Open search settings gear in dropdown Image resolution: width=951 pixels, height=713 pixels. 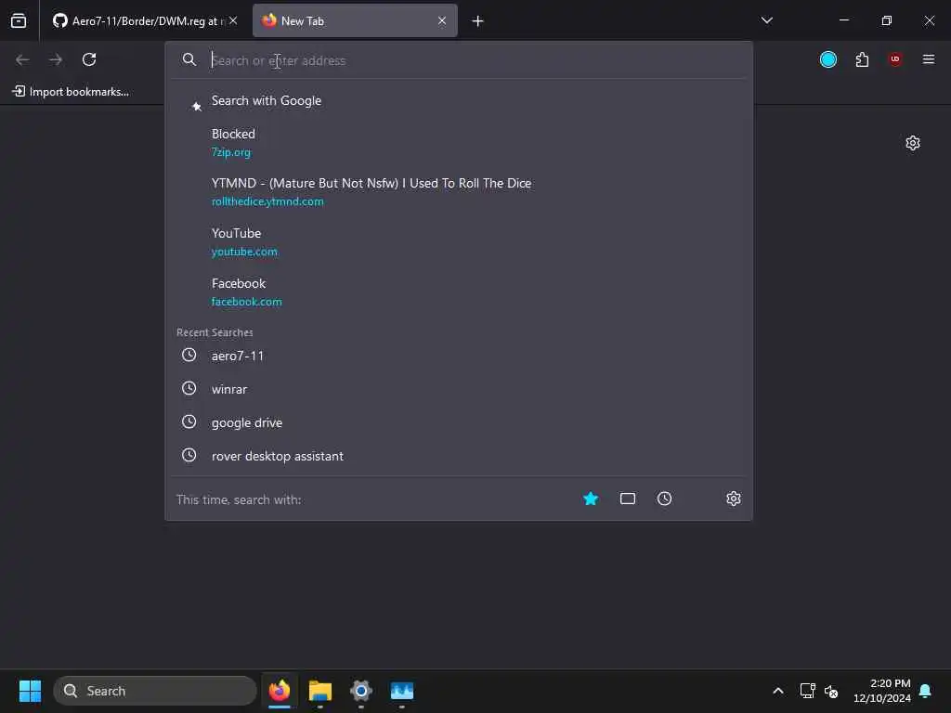(x=734, y=499)
